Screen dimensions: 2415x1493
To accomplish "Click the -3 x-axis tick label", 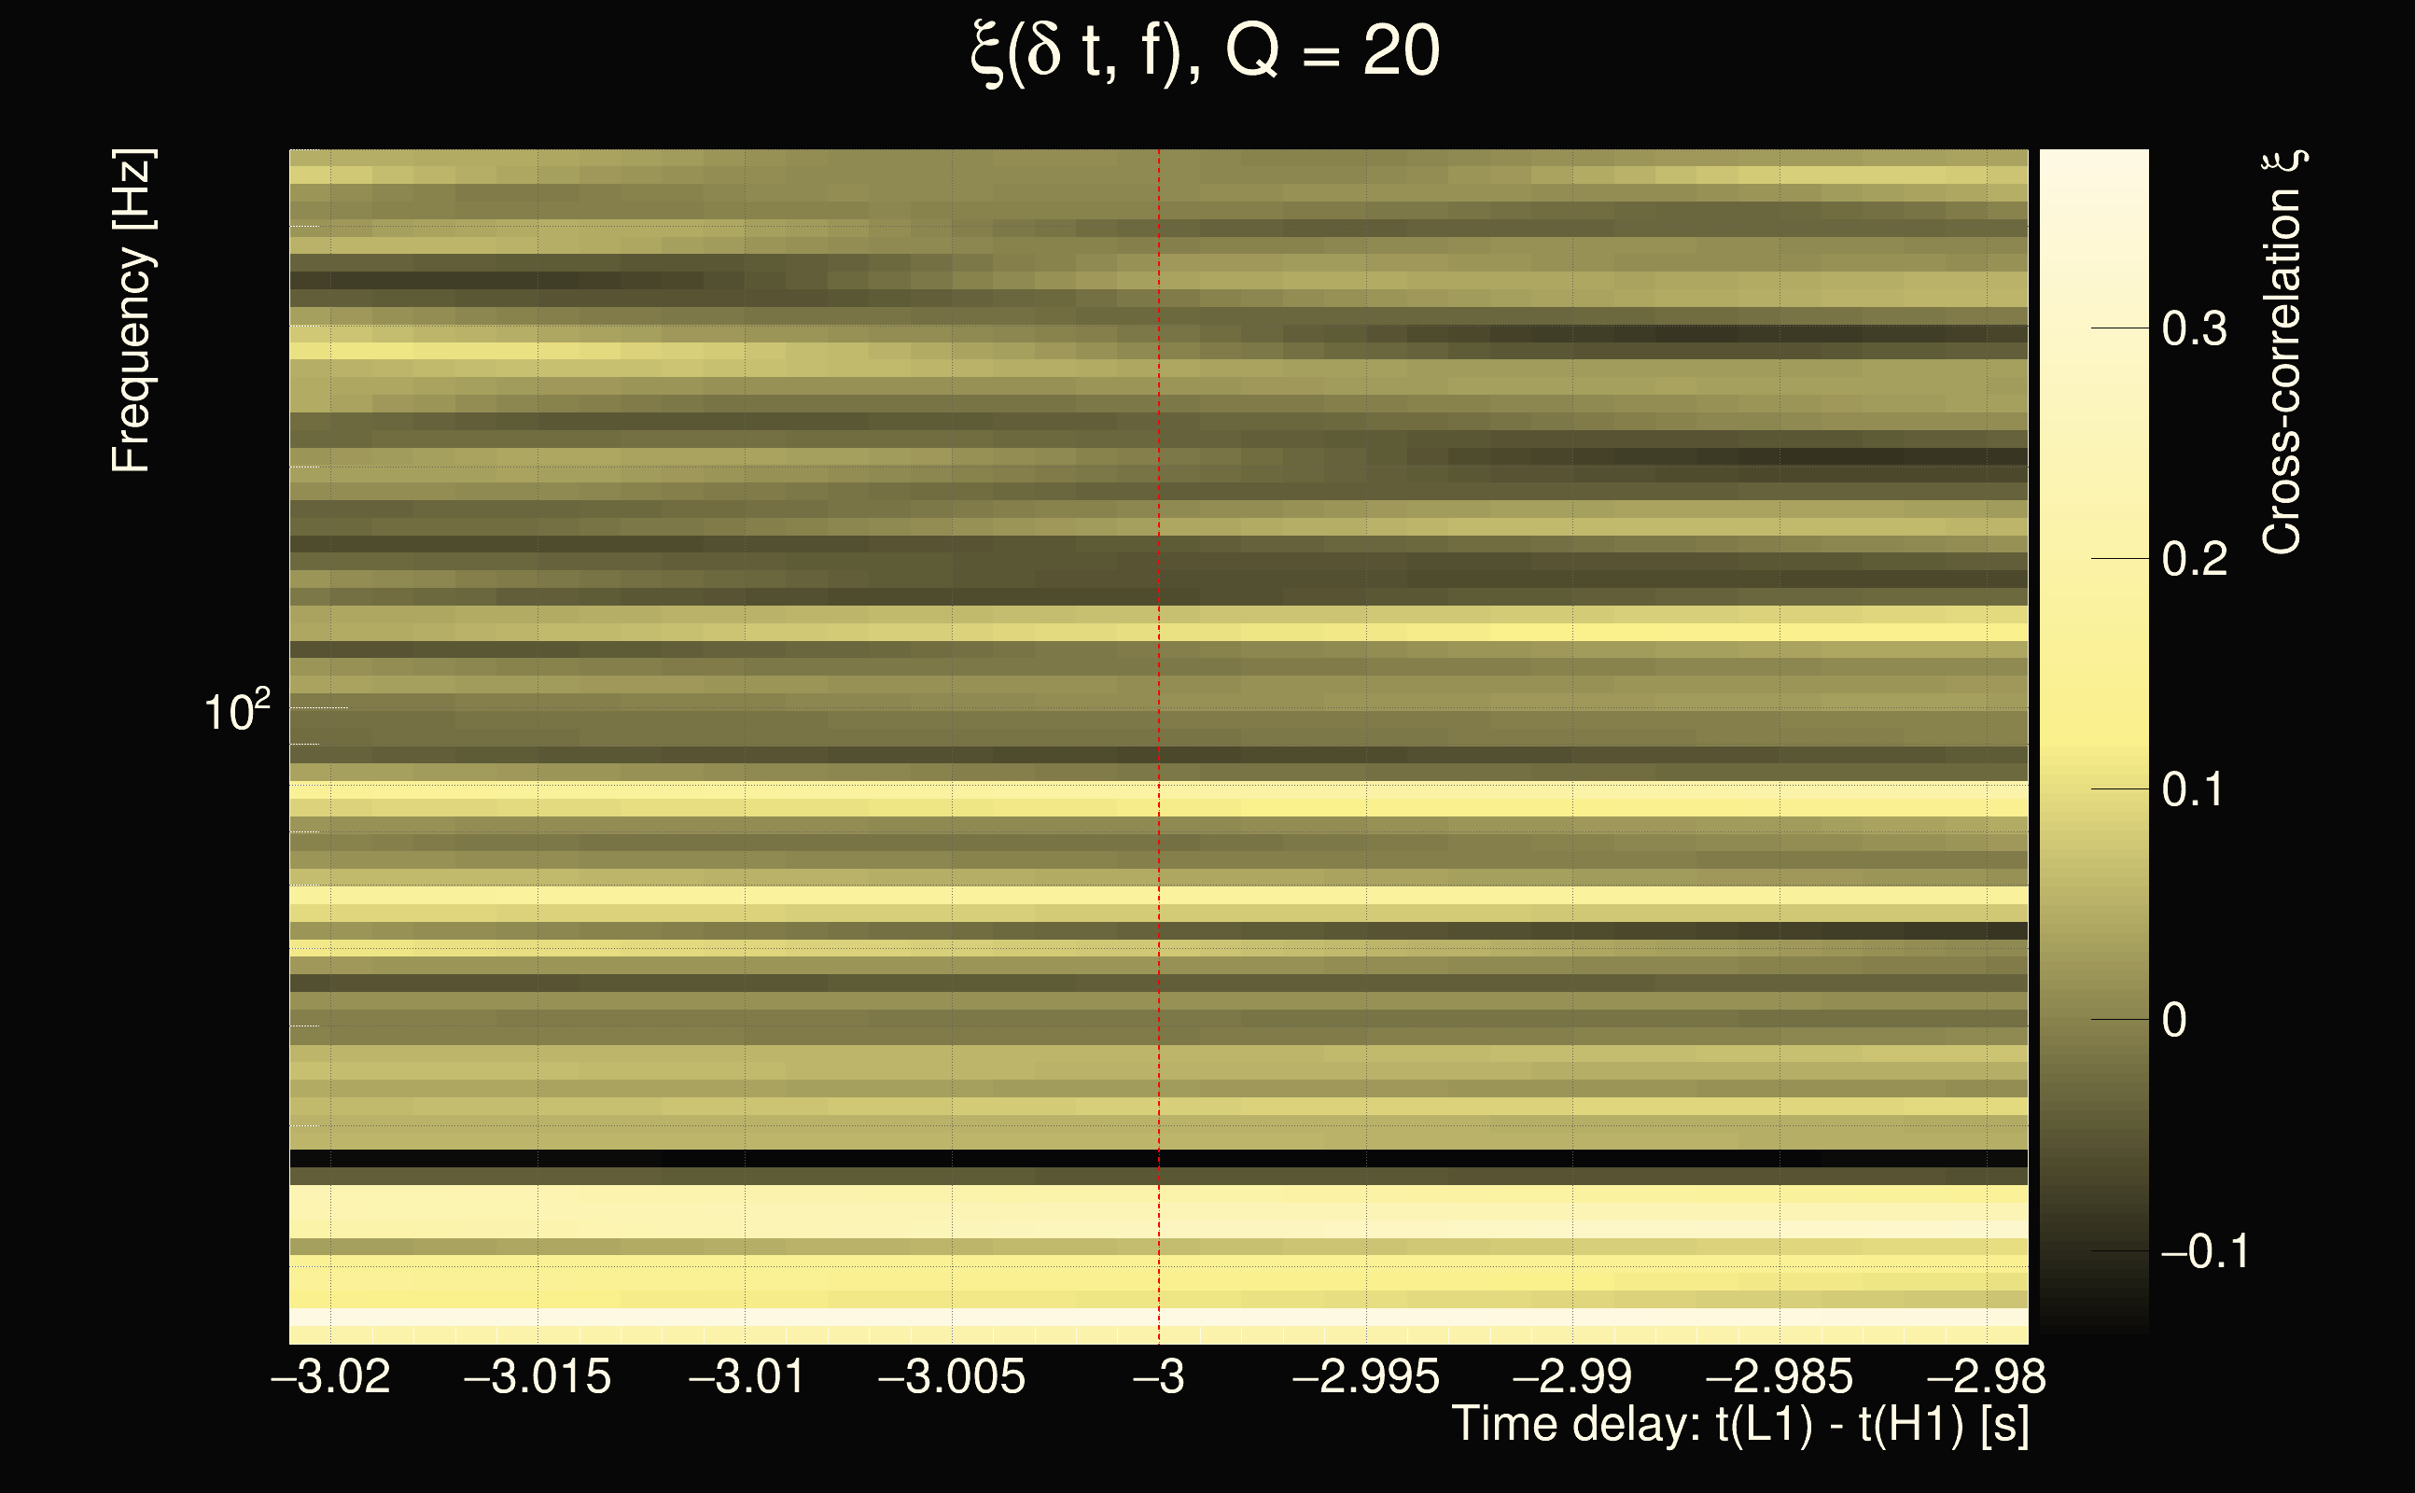I will [1158, 1376].
